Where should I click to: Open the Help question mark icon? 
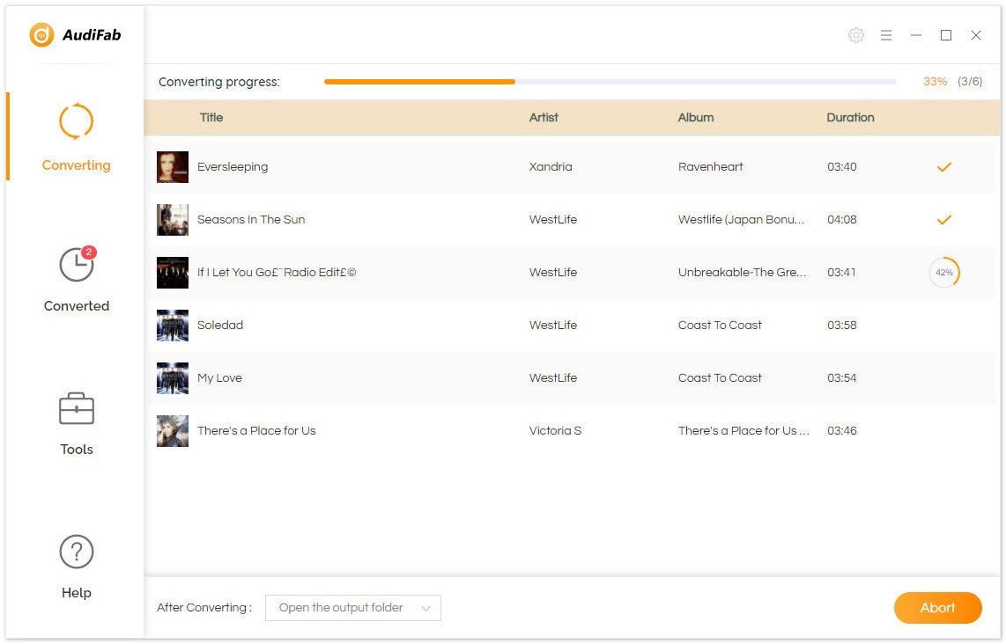click(77, 552)
